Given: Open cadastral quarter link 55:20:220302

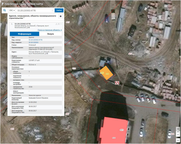Looking at the screenshot, I should coord(33,42).
